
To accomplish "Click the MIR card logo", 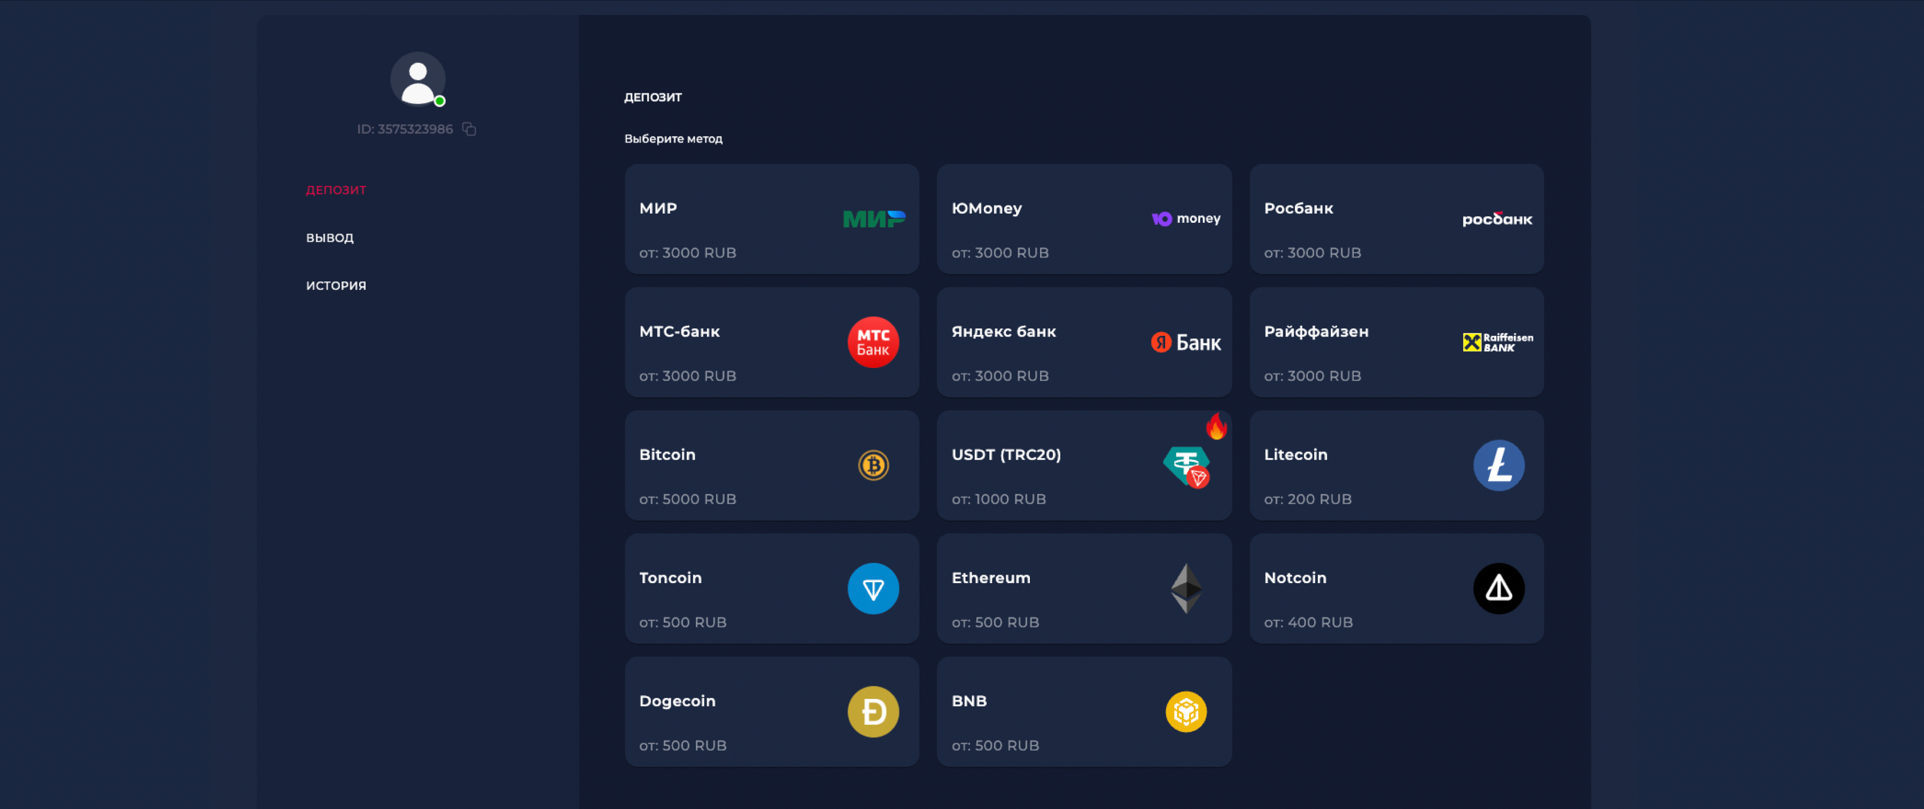I will click(873, 218).
